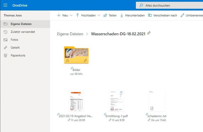203x132 pixels.
Task: Click the 'Umbenennen' pencil icon
Action: 182,15
